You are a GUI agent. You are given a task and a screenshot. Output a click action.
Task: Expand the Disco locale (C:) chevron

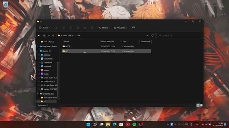coord(39,78)
